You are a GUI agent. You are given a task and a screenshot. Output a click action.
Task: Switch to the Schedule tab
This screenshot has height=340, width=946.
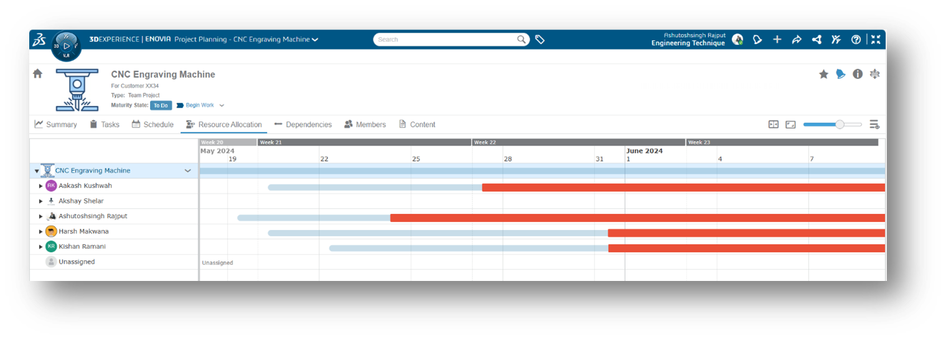(152, 124)
